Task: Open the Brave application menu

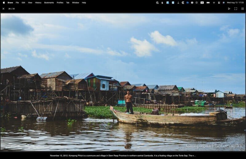Action: click(10, 2)
